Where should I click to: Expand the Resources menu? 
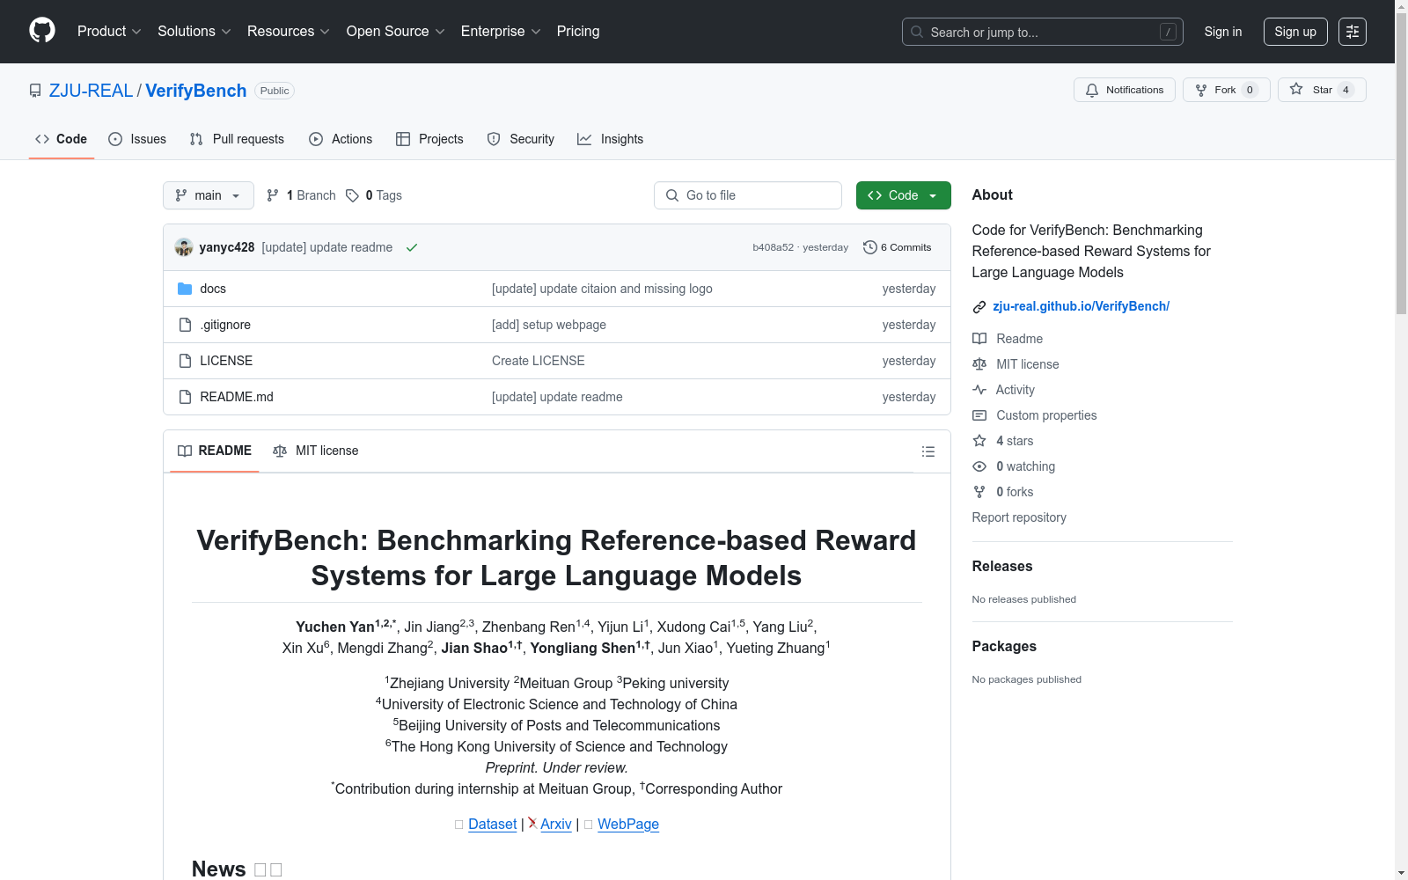pyautogui.click(x=289, y=32)
